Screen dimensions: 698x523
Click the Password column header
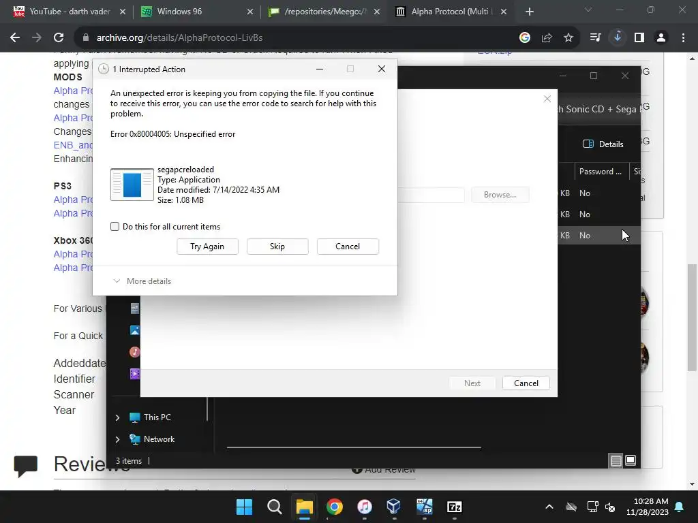click(600, 172)
